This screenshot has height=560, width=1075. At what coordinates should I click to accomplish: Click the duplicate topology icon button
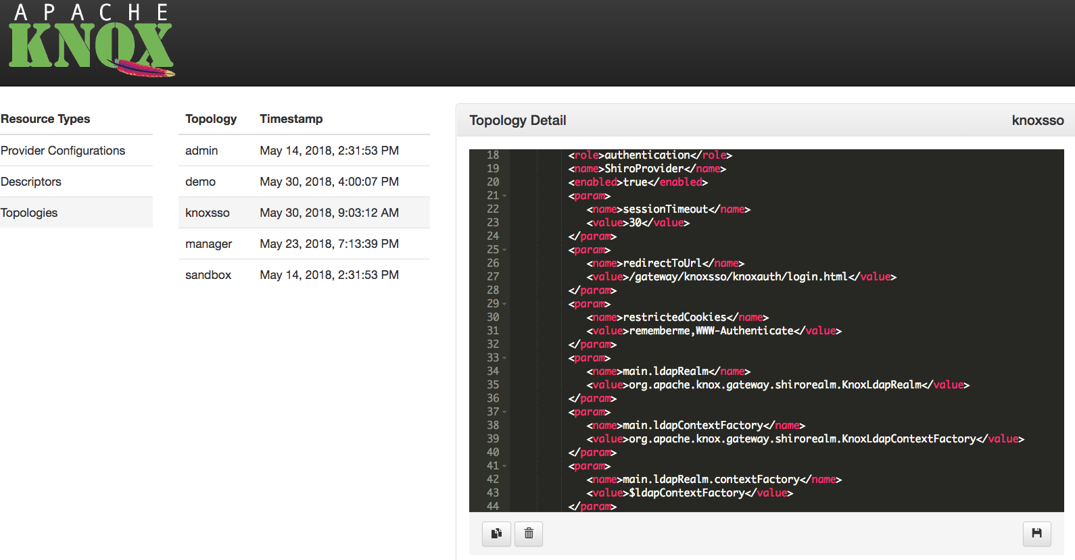(496, 534)
